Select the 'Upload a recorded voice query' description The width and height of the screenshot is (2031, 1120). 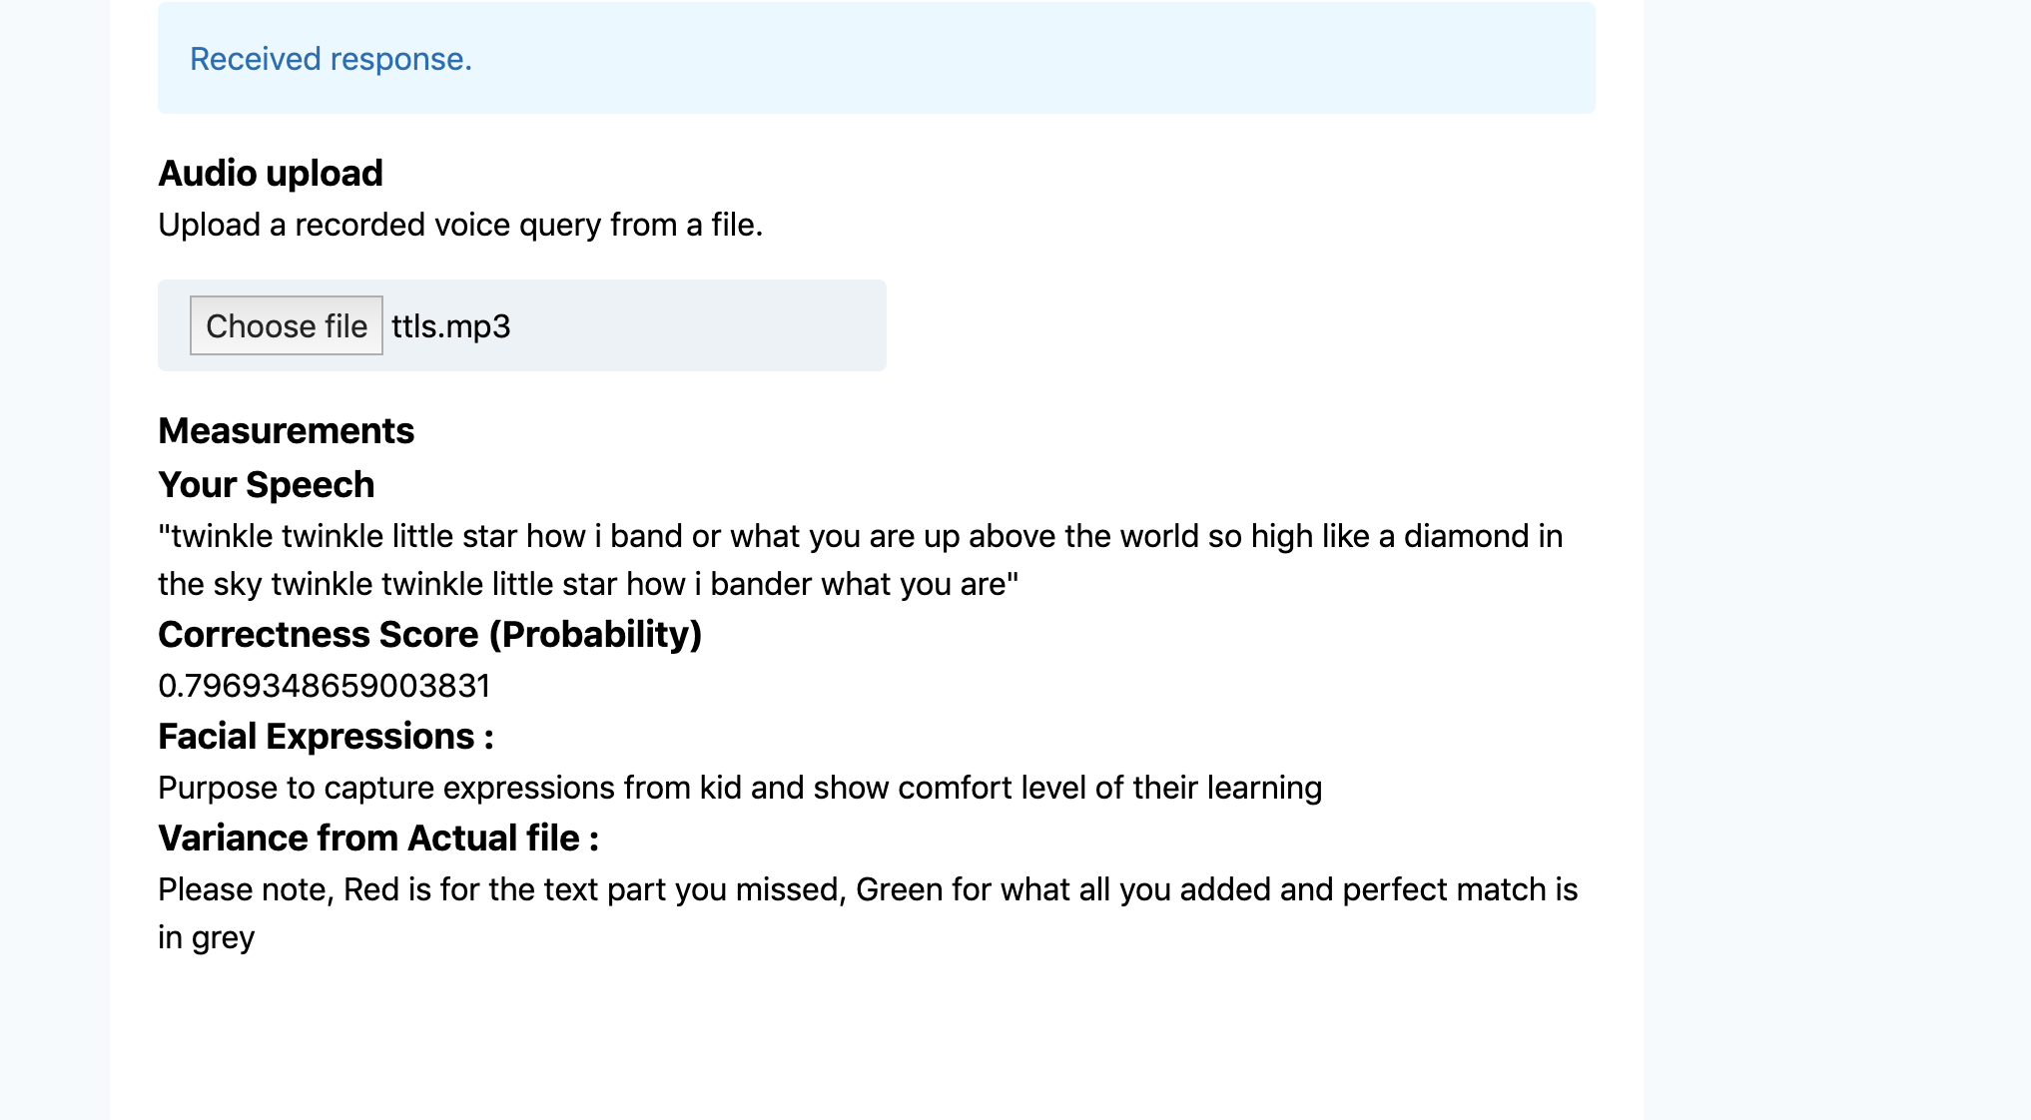[460, 225]
